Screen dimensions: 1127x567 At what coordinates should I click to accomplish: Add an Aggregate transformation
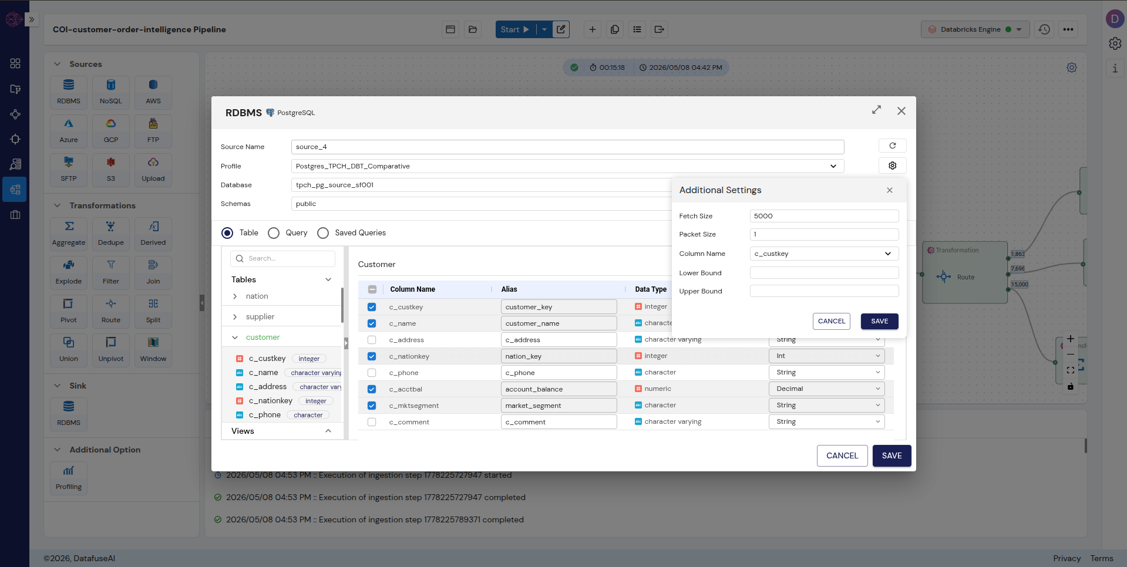[x=69, y=233]
